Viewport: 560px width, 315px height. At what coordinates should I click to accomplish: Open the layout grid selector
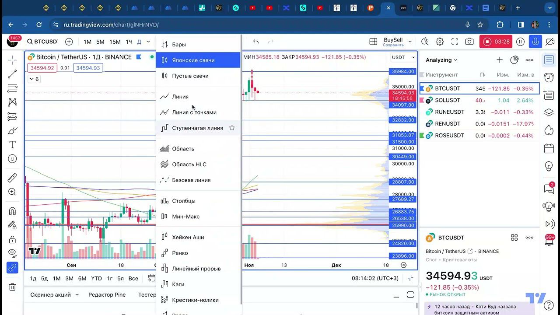(x=373, y=42)
